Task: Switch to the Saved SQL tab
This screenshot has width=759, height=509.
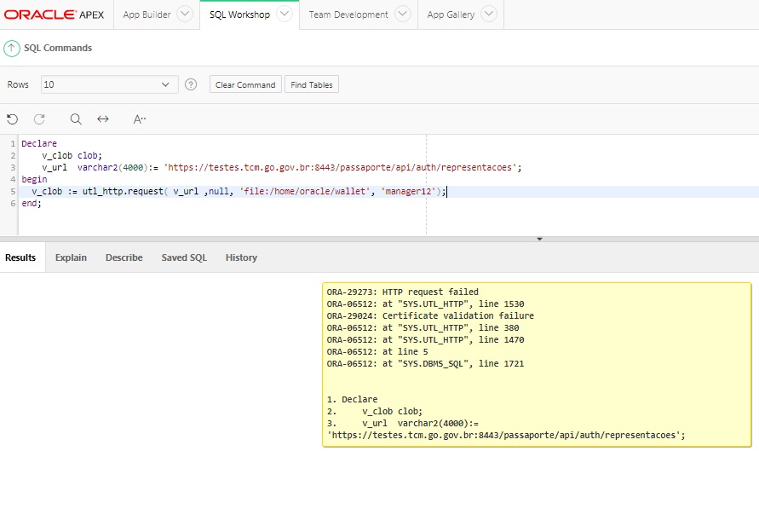Action: point(184,257)
